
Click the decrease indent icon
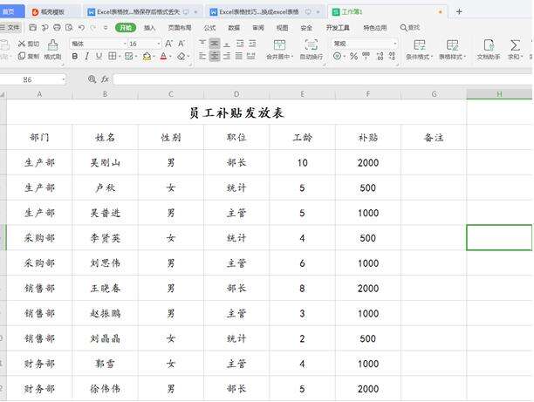240,44
